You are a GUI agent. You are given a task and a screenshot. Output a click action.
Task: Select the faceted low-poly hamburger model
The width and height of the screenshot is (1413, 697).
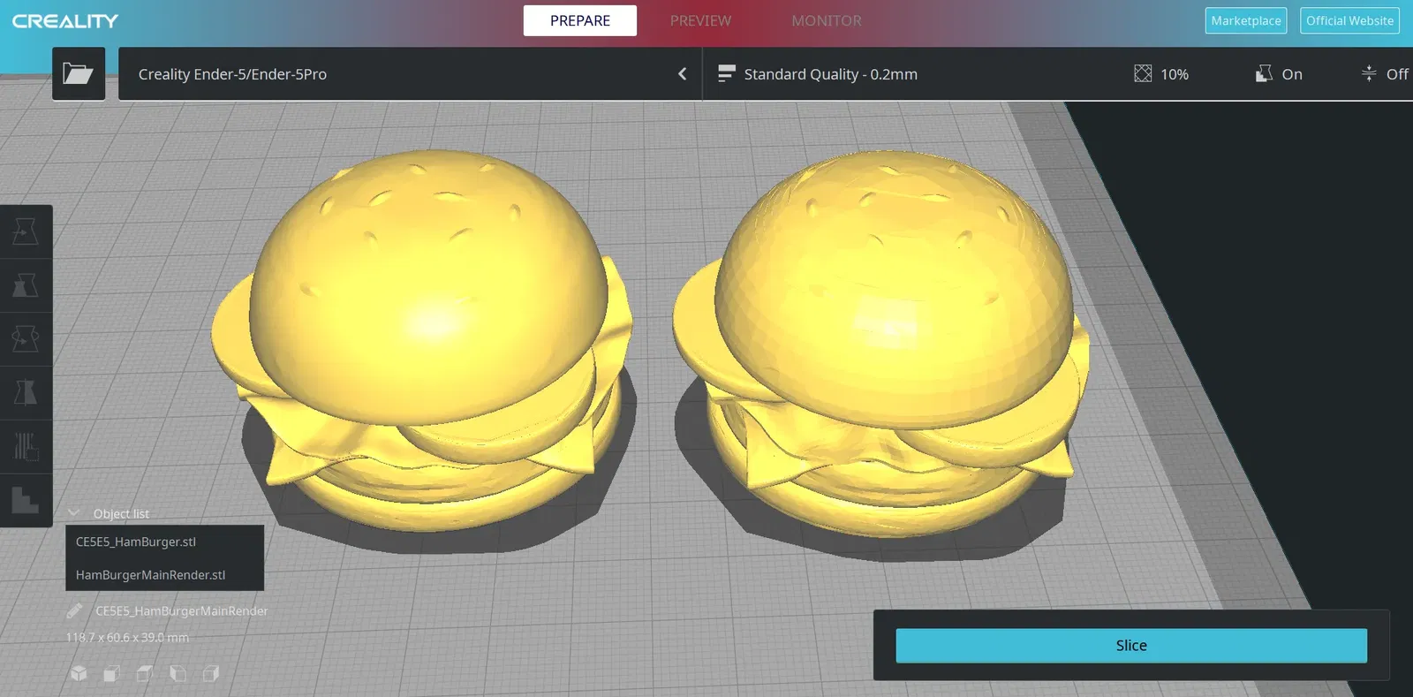(x=880, y=345)
